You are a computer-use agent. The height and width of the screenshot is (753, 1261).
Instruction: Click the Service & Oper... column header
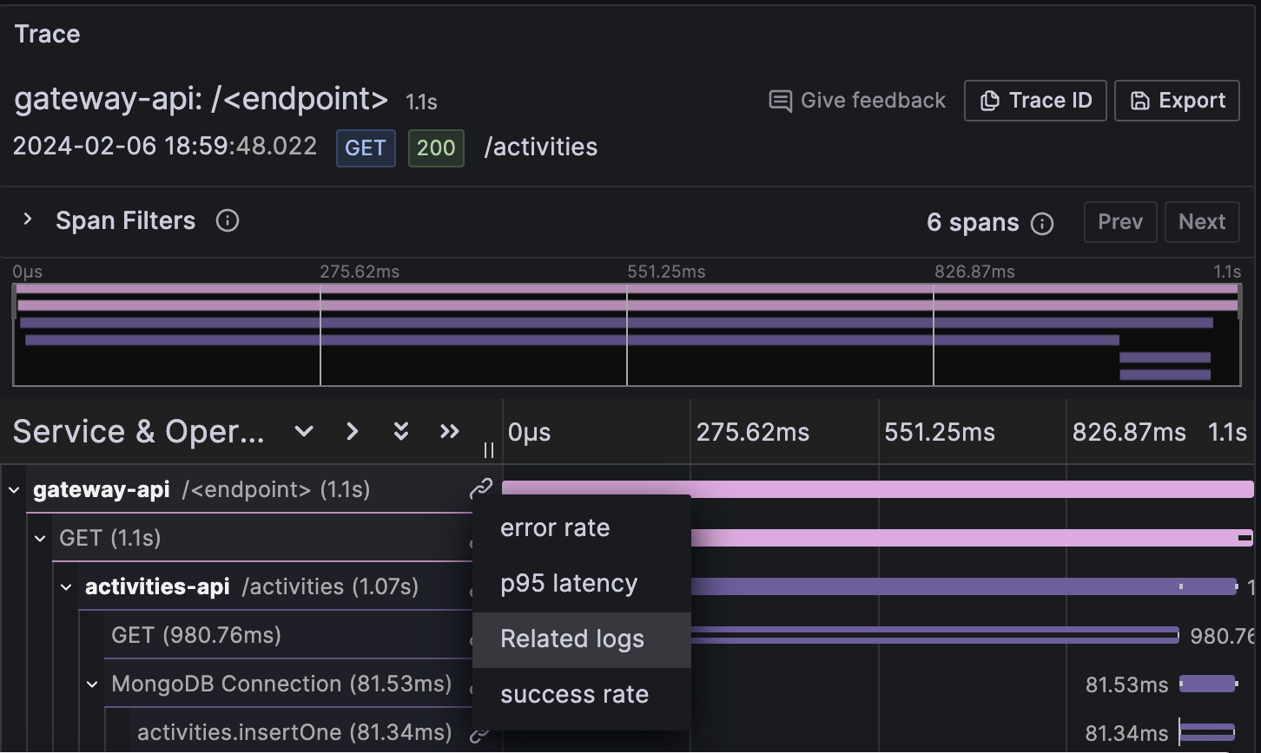pyautogui.click(x=139, y=431)
